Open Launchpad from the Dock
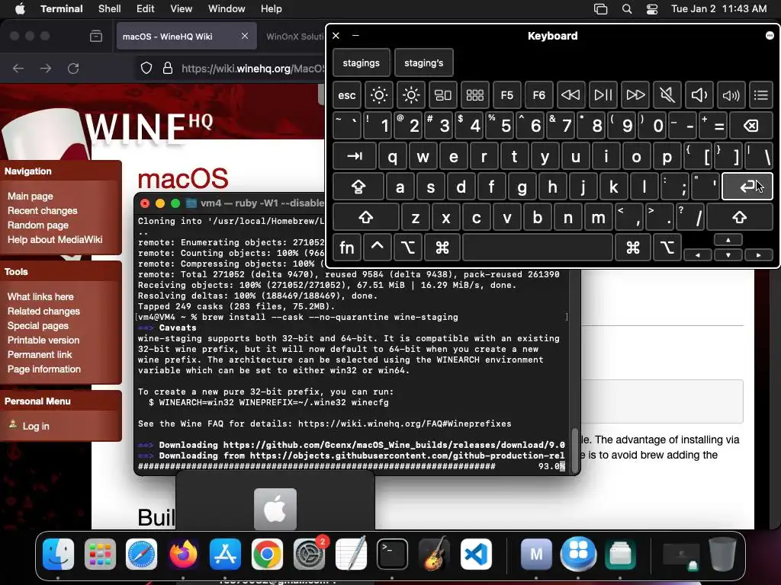781x585 pixels. 100,554
